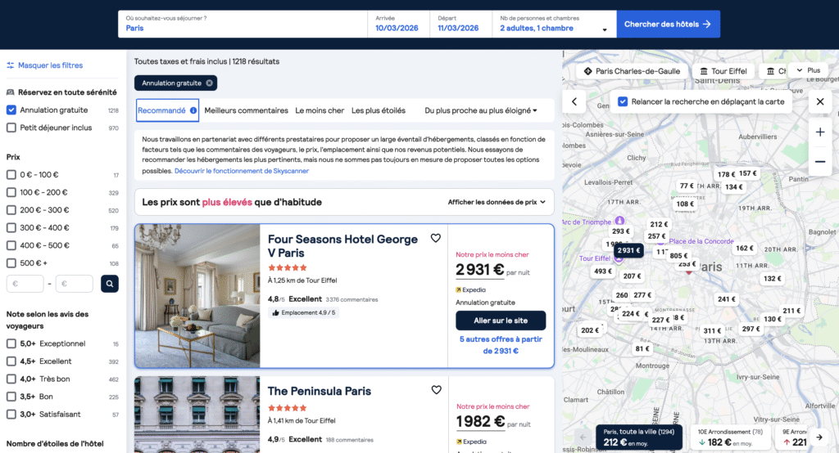
Task: Select the 805 € map price marker
Action: (678, 256)
